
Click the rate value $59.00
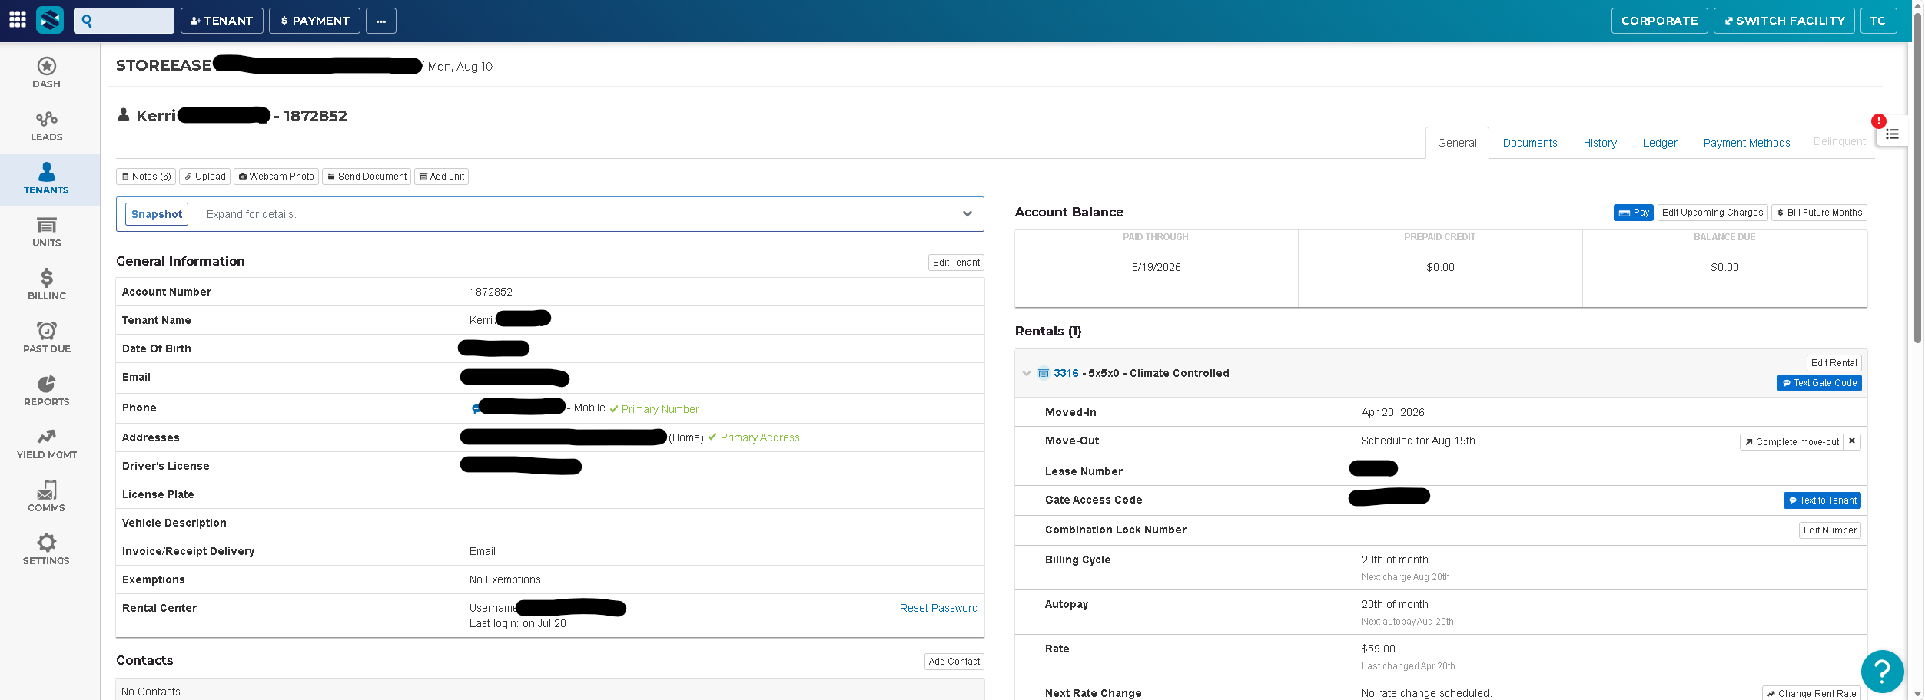(x=1379, y=649)
